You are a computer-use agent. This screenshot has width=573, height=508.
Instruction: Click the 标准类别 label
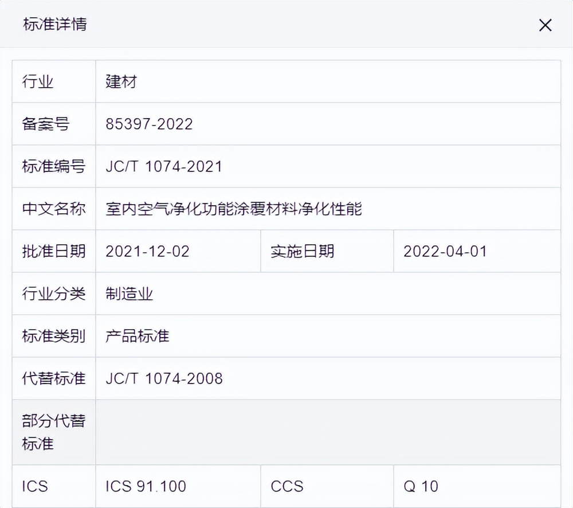click(x=54, y=336)
